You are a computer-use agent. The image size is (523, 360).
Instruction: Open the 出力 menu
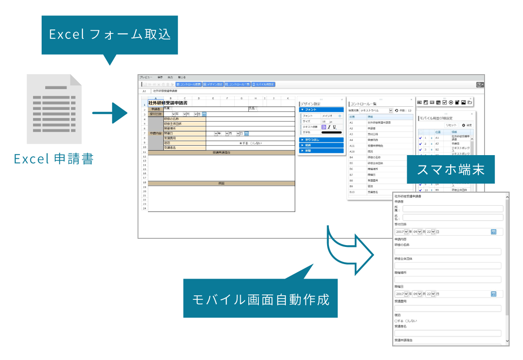pos(170,77)
